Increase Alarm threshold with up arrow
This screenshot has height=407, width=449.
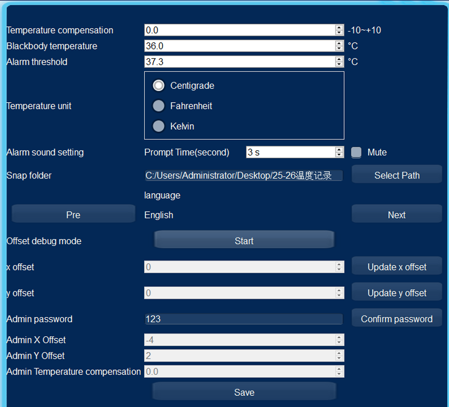click(x=340, y=59)
